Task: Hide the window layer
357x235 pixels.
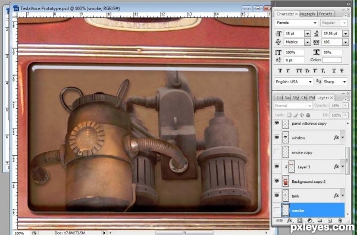Action: pyautogui.click(x=277, y=137)
